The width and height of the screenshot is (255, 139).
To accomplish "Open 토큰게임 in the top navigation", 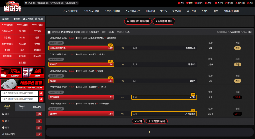I will (x=177, y=11).
